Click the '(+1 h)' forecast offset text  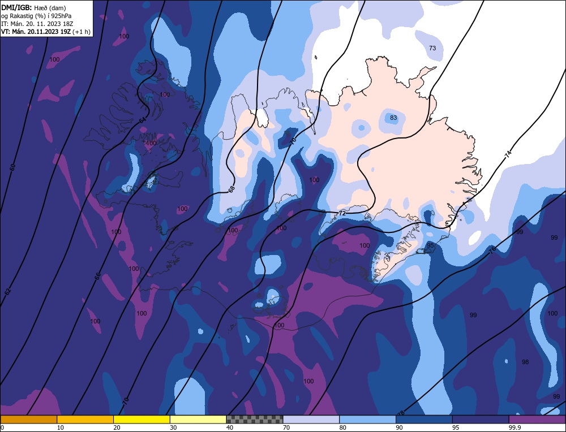point(81,32)
